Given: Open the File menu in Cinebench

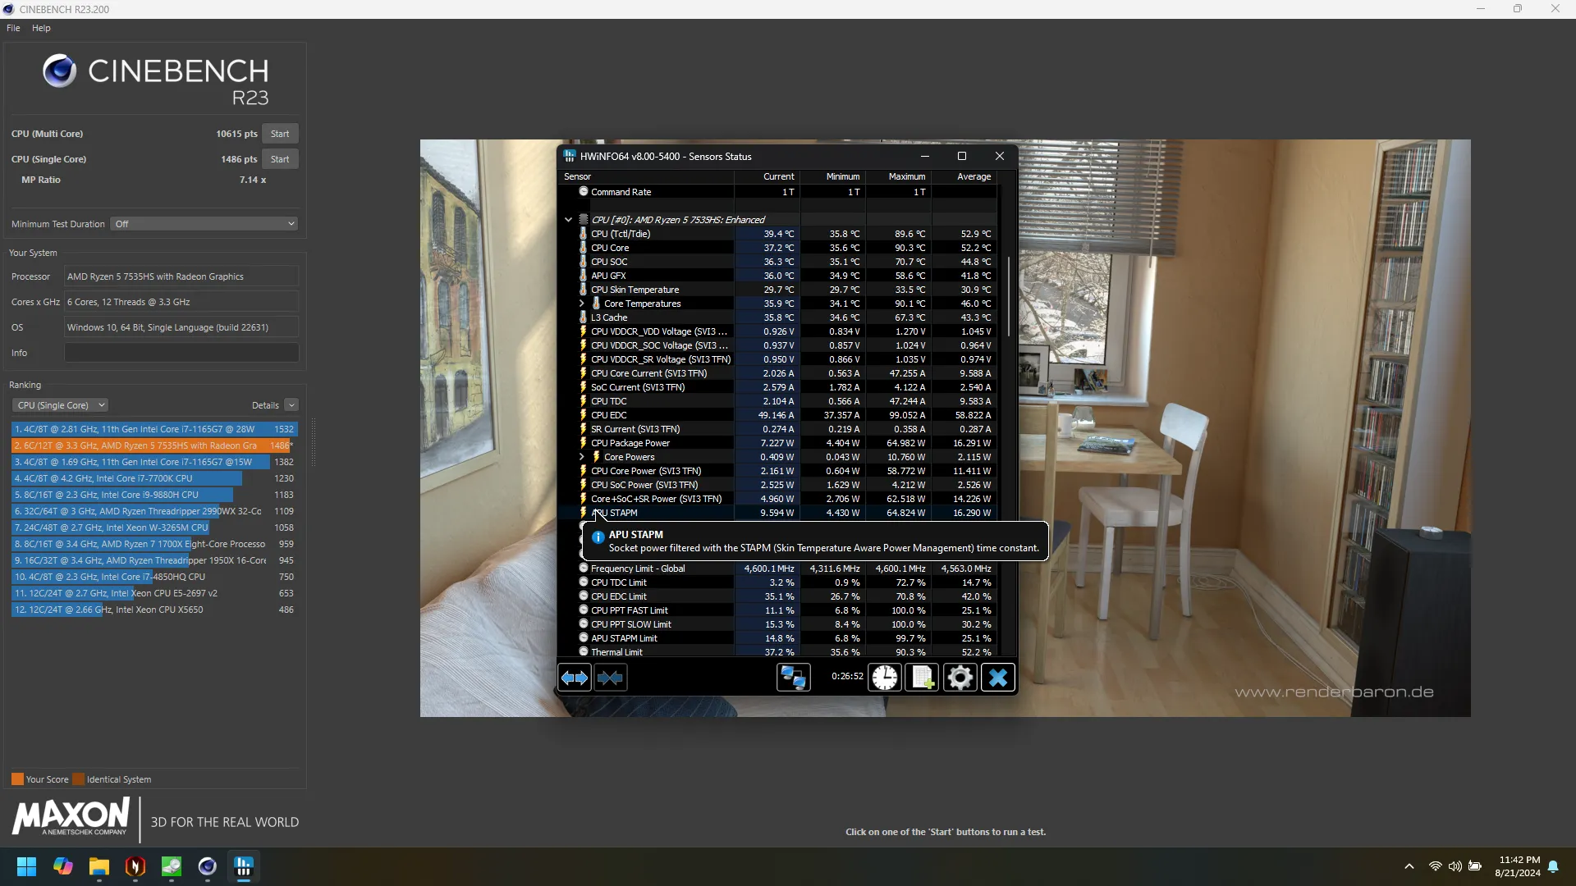Looking at the screenshot, I should [x=13, y=28].
